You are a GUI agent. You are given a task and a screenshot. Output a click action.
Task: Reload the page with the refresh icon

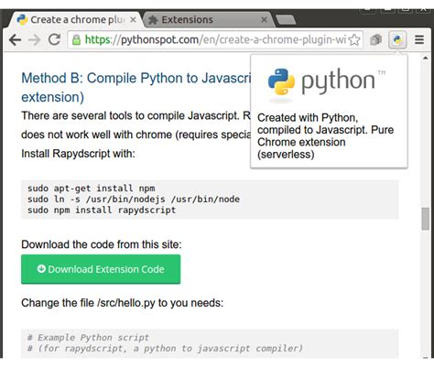tap(54, 39)
